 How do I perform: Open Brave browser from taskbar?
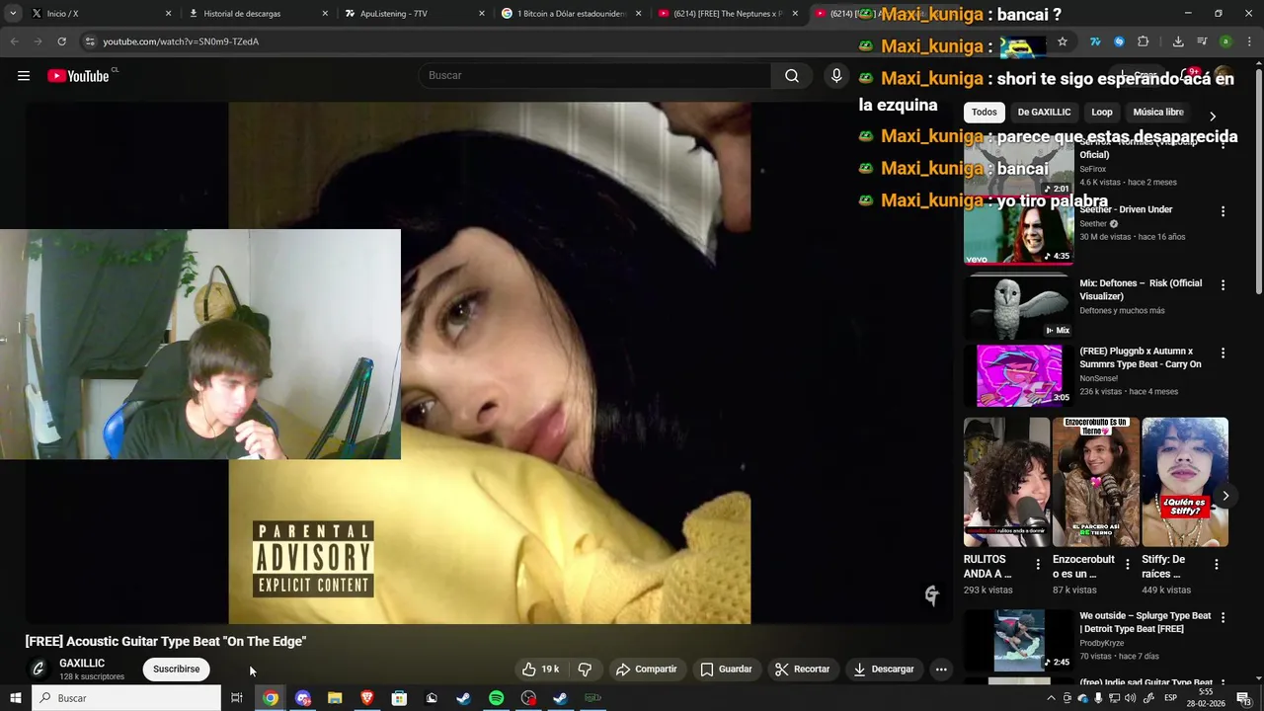[367, 698]
